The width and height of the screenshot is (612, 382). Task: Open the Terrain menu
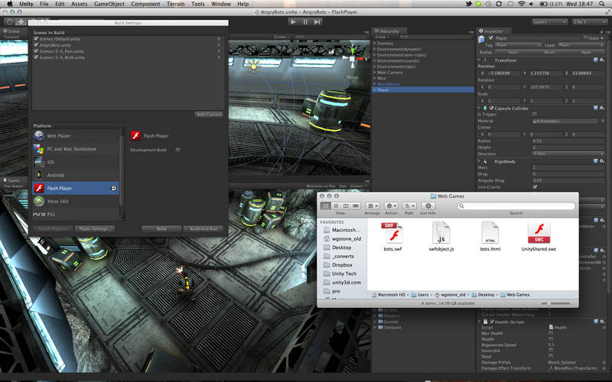pos(176,4)
